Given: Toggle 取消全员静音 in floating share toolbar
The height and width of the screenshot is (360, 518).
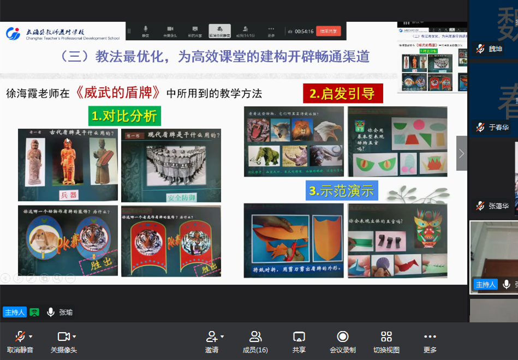Looking at the screenshot, I should [219, 32].
